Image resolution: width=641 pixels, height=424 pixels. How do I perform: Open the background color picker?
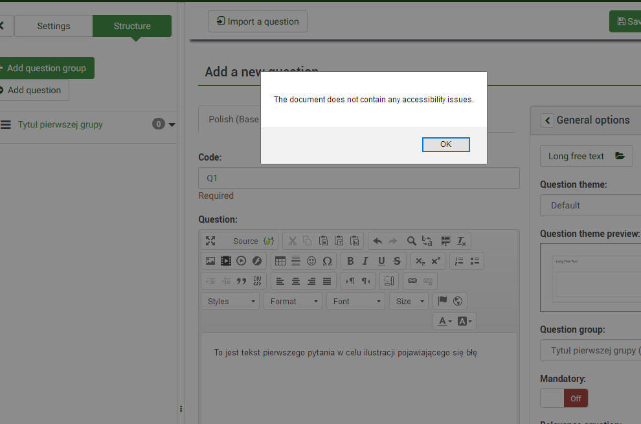[x=464, y=321]
